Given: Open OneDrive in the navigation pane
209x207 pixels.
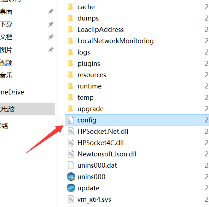Looking at the screenshot, I should click(x=12, y=92).
